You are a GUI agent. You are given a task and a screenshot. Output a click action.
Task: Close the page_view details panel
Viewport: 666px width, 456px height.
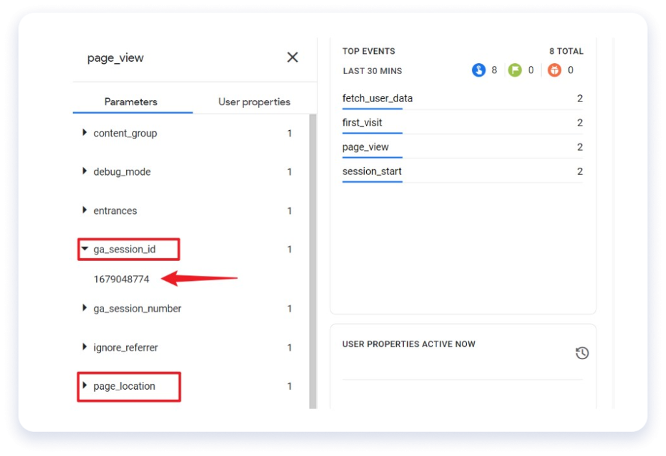click(292, 57)
